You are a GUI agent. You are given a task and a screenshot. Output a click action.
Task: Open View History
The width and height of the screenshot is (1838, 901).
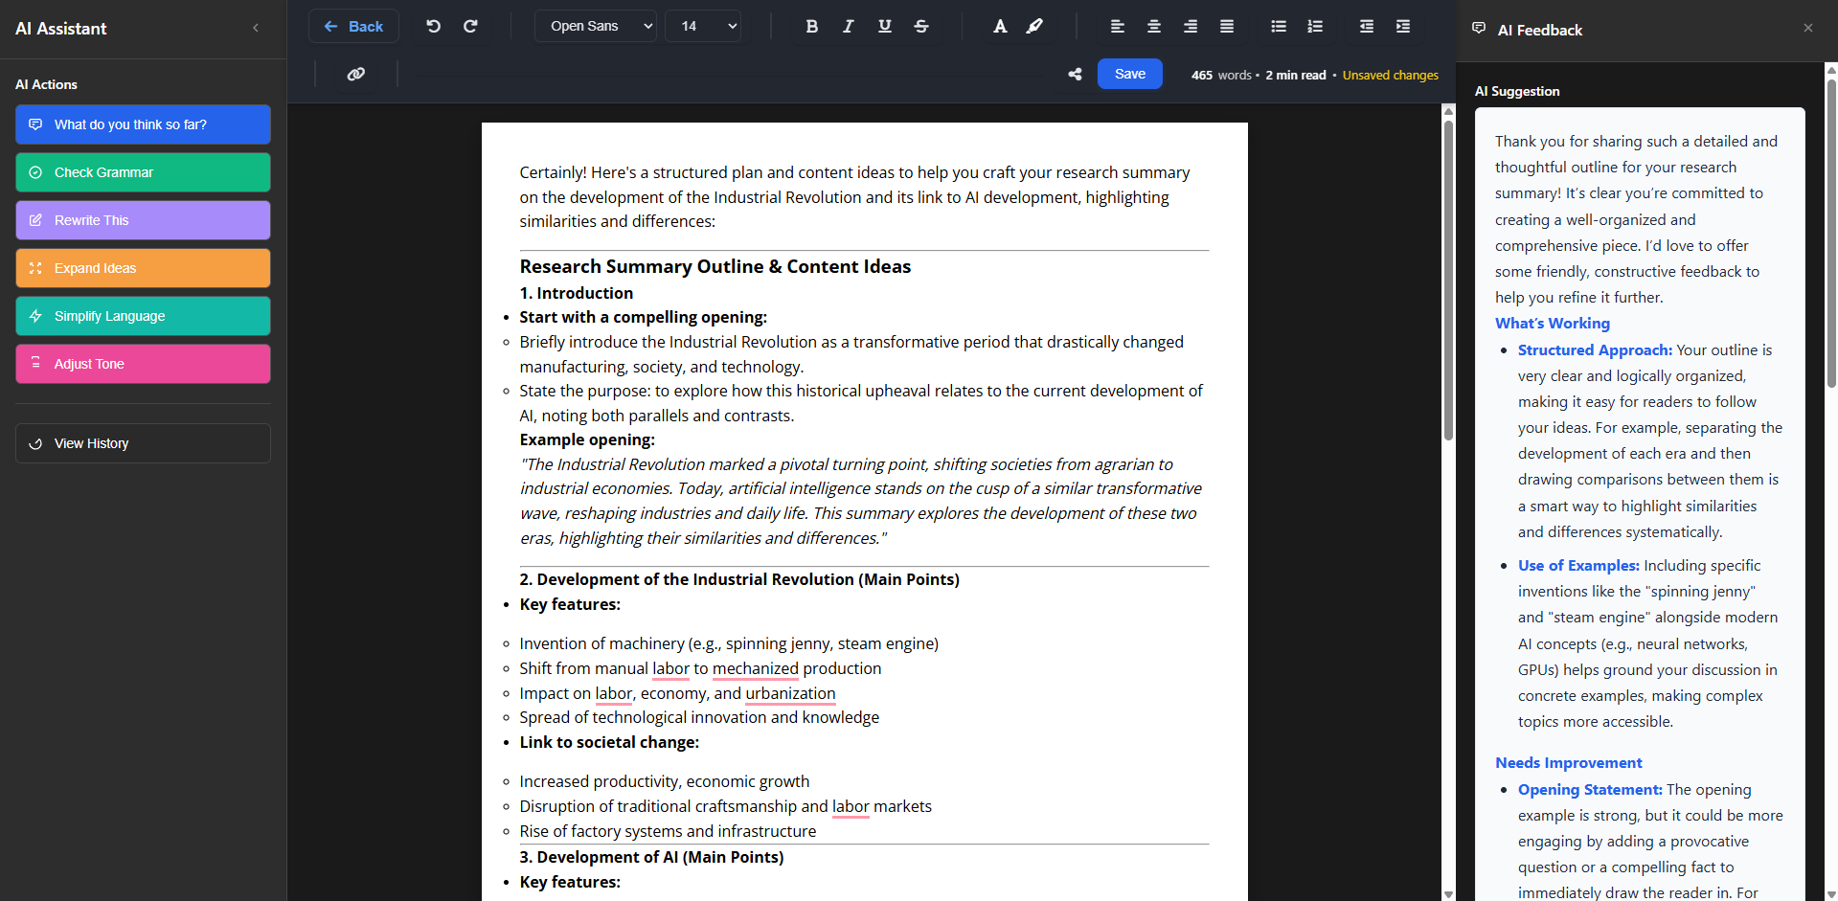click(142, 442)
